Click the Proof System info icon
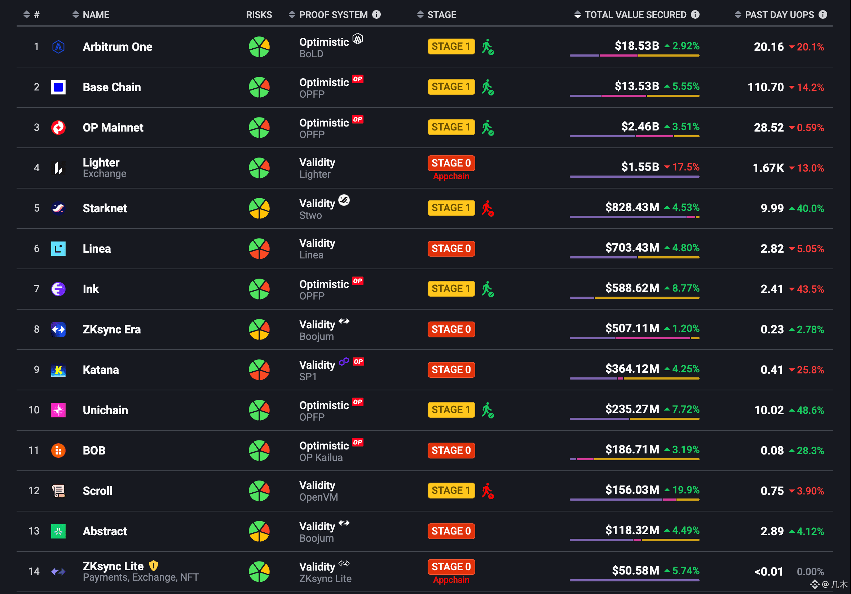Image resolution: width=851 pixels, height=594 pixels. pos(376,14)
